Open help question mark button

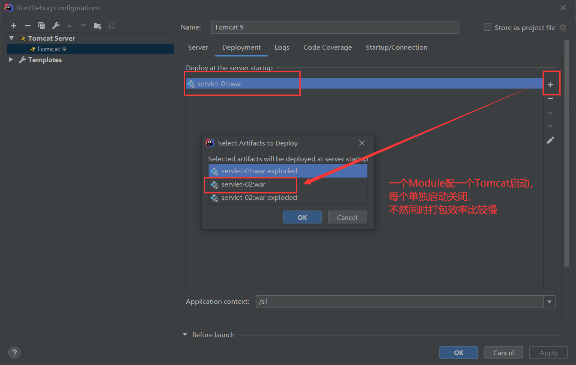(x=14, y=353)
